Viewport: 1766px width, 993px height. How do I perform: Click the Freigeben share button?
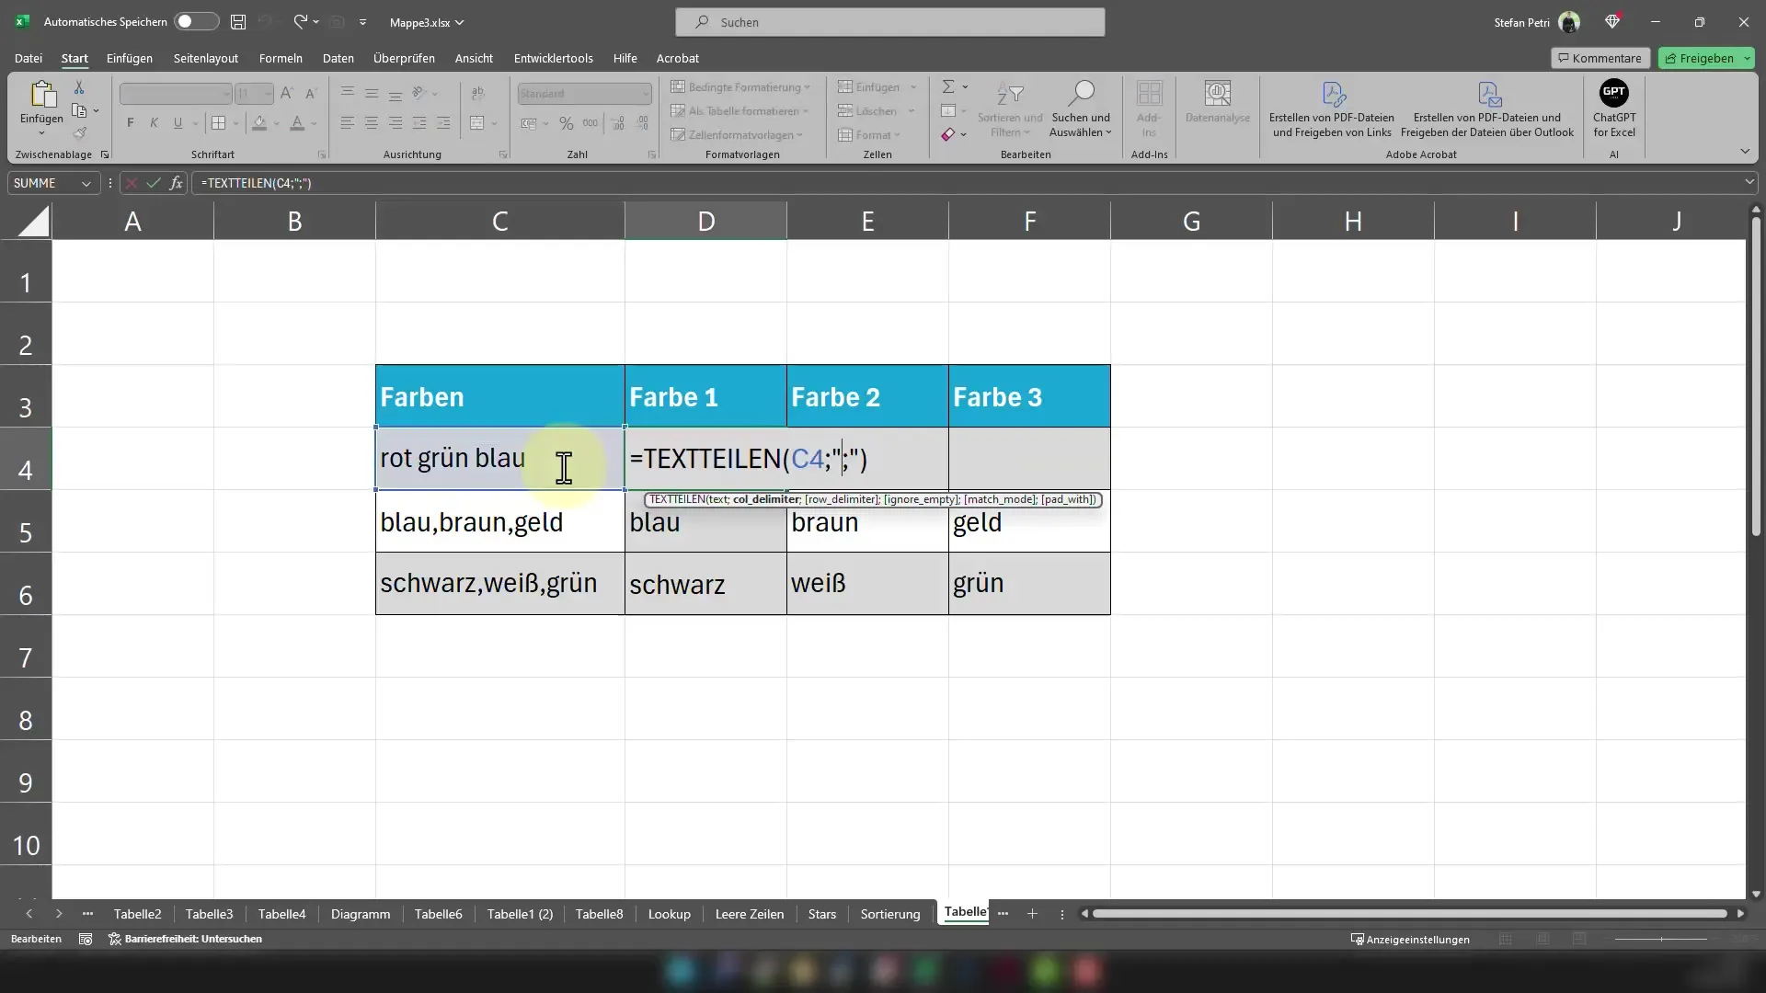[1699, 58]
